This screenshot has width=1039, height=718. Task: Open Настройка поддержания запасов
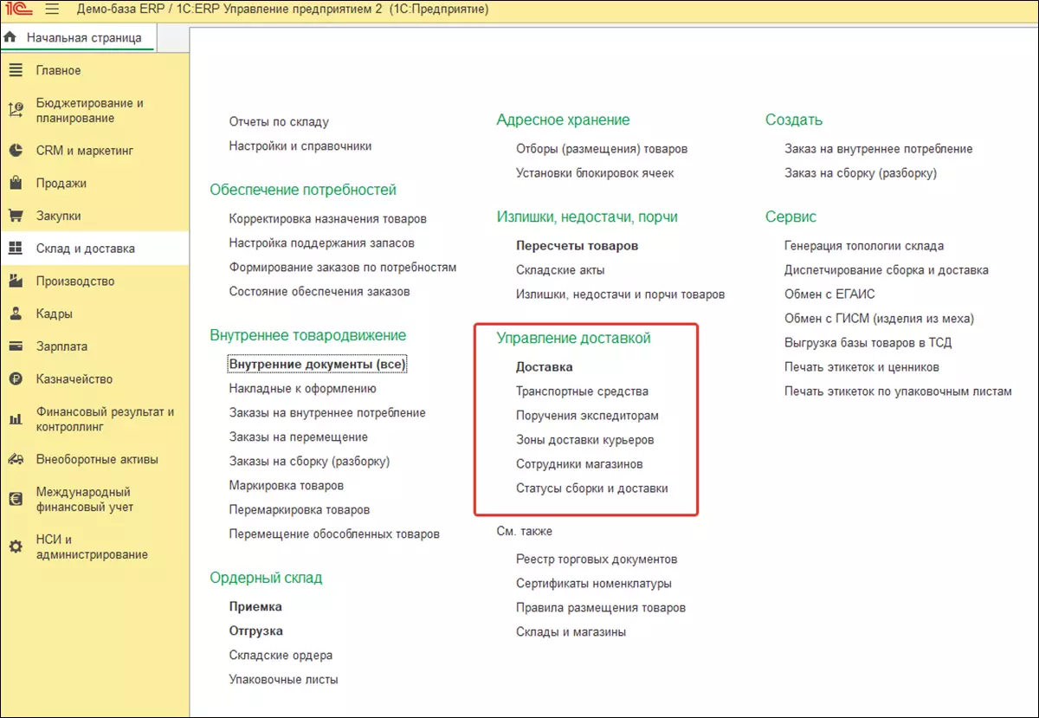(x=321, y=243)
